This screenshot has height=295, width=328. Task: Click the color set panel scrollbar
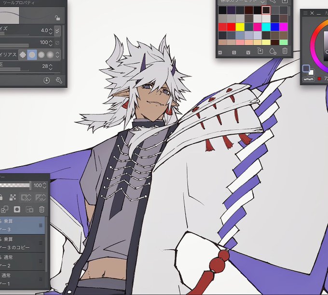click(x=289, y=11)
